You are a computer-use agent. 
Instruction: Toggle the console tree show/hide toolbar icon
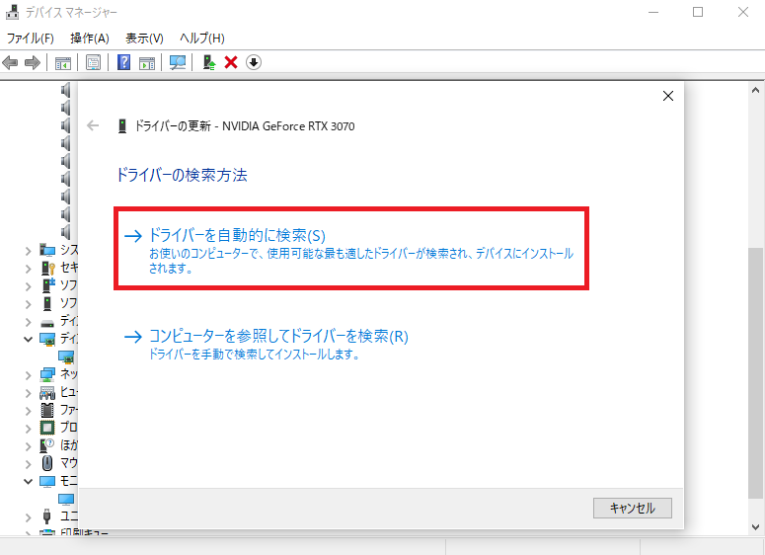tap(63, 62)
